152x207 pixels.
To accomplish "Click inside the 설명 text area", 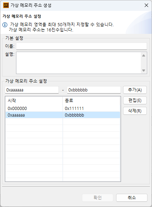I will (x=78, y=63).
